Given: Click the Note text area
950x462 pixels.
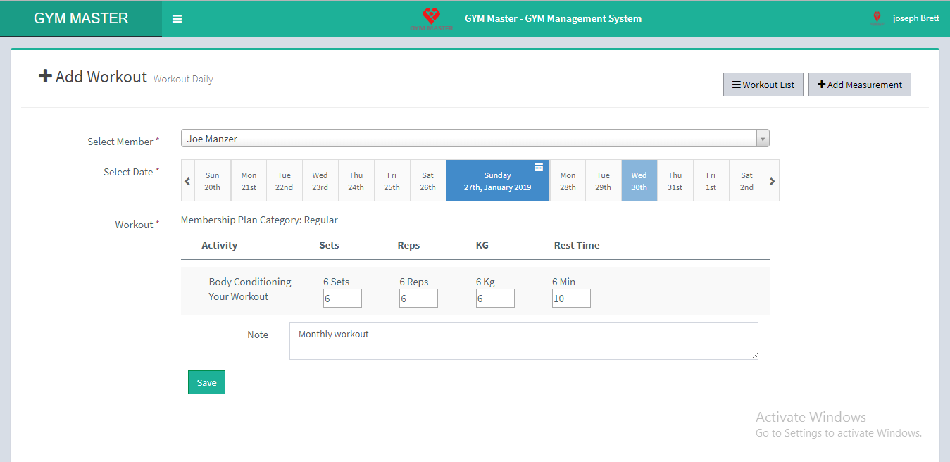Looking at the screenshot, I should 523,341.
